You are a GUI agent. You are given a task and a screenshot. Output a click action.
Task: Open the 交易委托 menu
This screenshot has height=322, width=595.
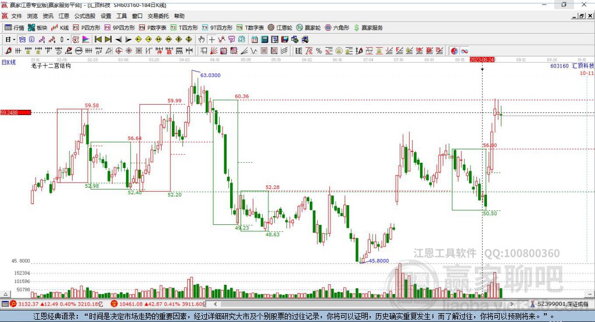tap(158, 16)
